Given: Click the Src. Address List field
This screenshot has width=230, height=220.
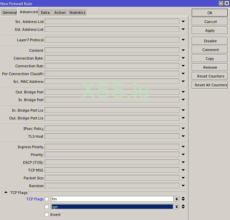Looking at the screenshot, I should pos(112,22).
